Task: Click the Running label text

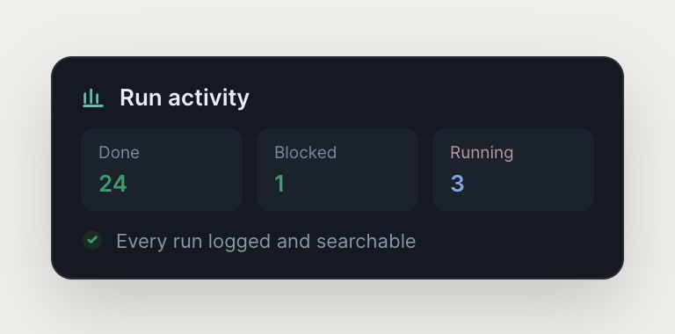Action: click(482, 153)
